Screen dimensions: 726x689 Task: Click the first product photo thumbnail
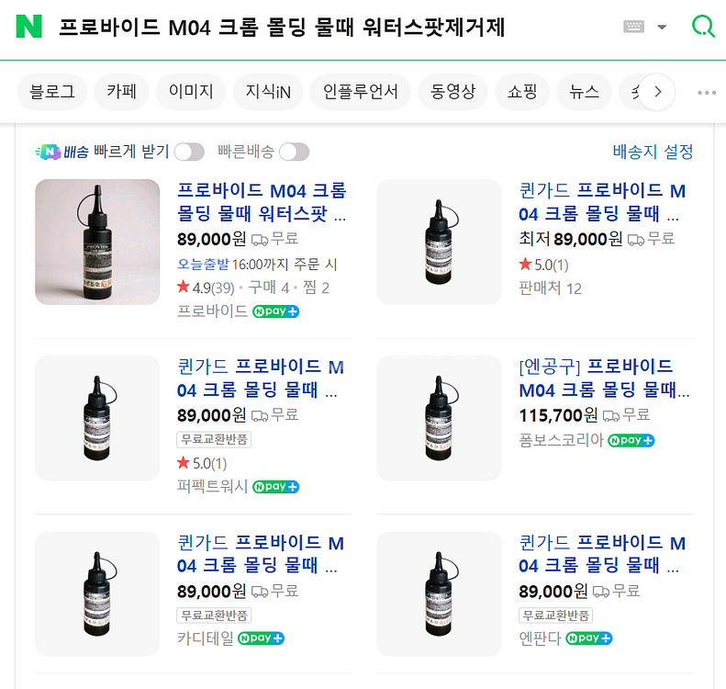(97, 242)
